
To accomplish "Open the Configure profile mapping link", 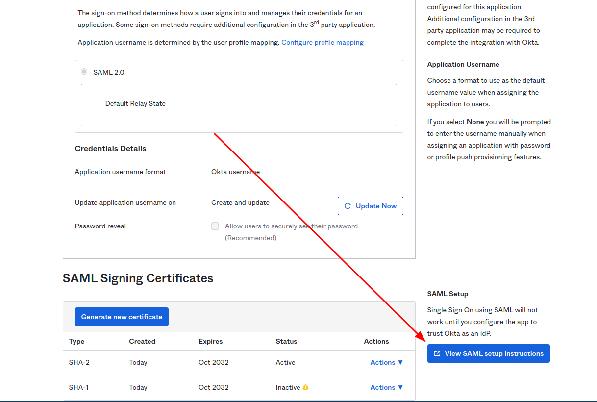I will pos(322,42).
